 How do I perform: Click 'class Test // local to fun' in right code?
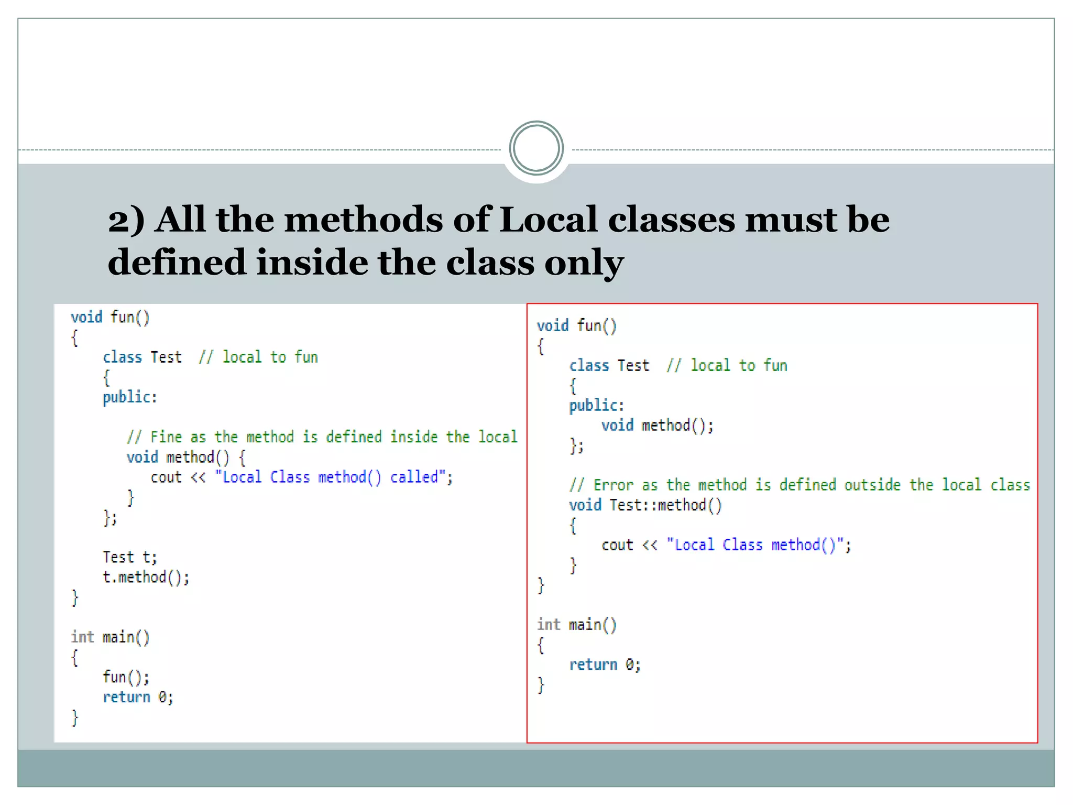tap(678, 365)
